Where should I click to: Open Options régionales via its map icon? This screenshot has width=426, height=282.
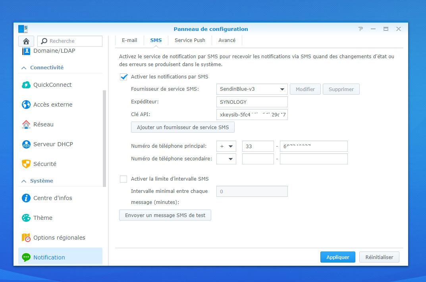click(x=26, y=238)
